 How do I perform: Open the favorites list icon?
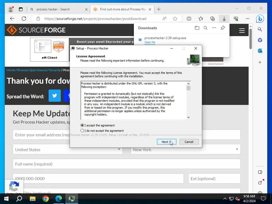(x=201, y=19)
